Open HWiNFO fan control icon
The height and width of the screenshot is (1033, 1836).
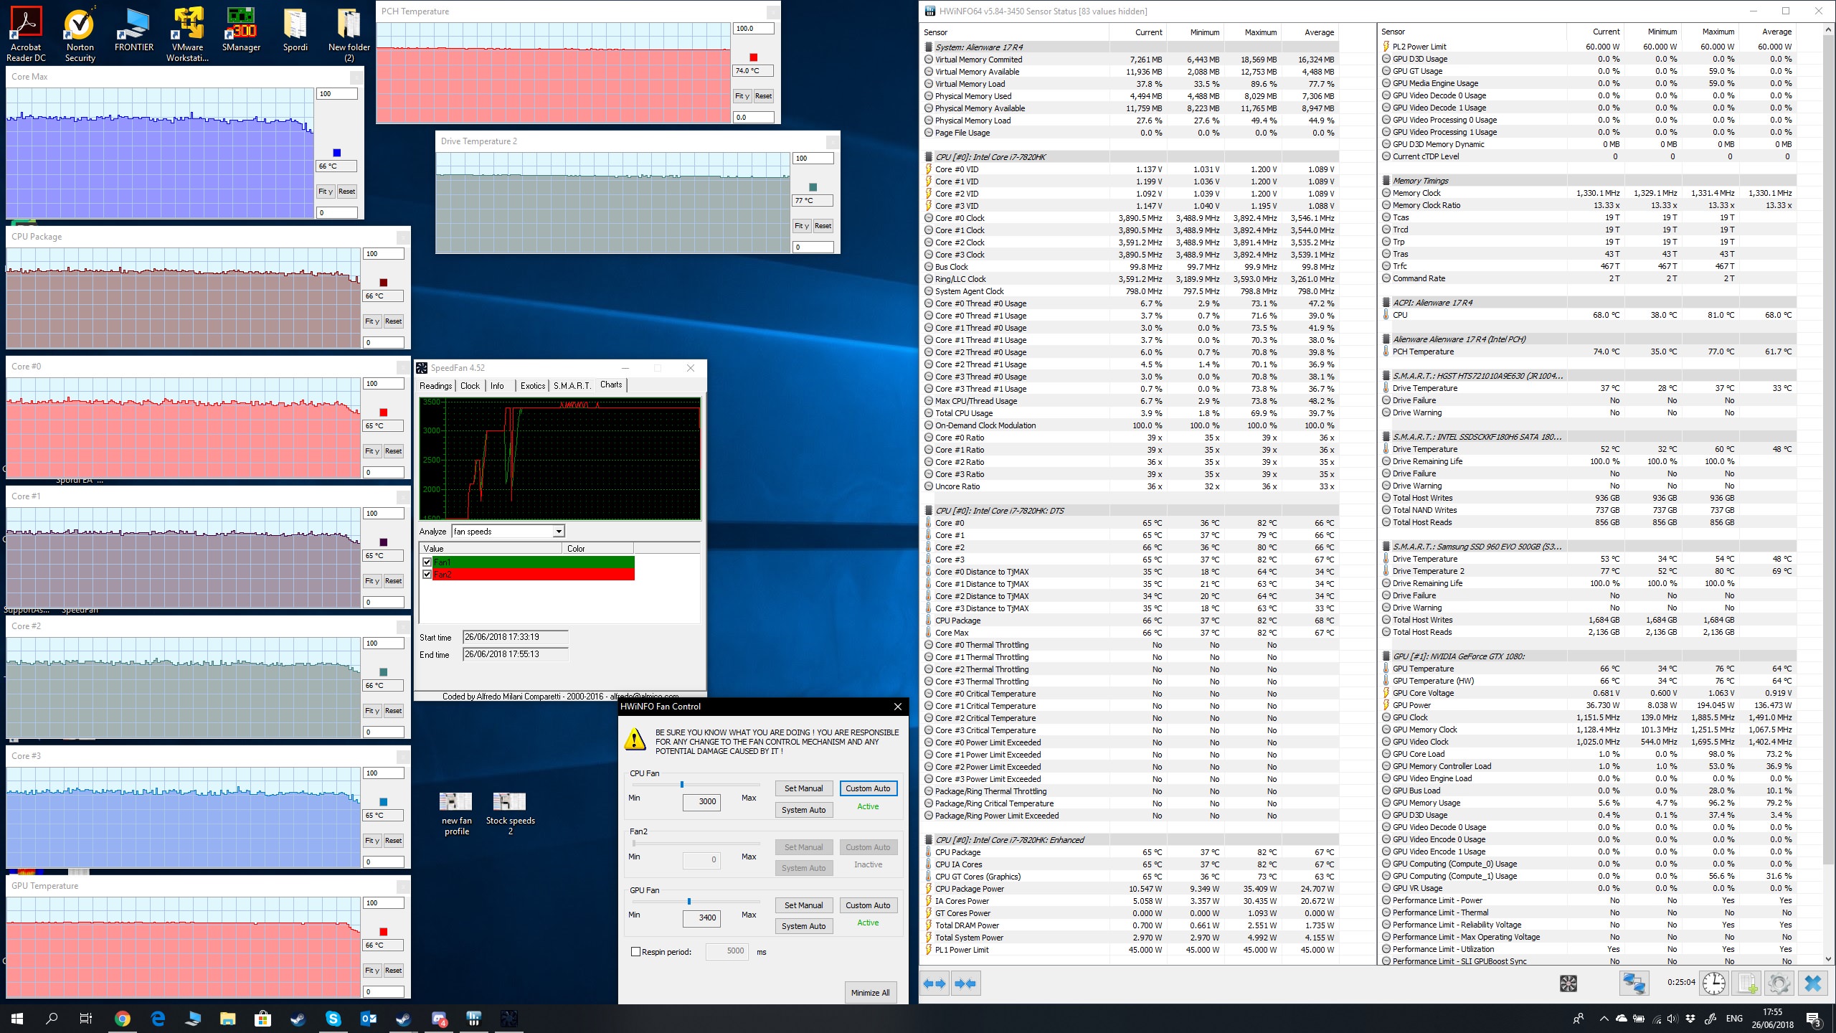(1568, 984)
